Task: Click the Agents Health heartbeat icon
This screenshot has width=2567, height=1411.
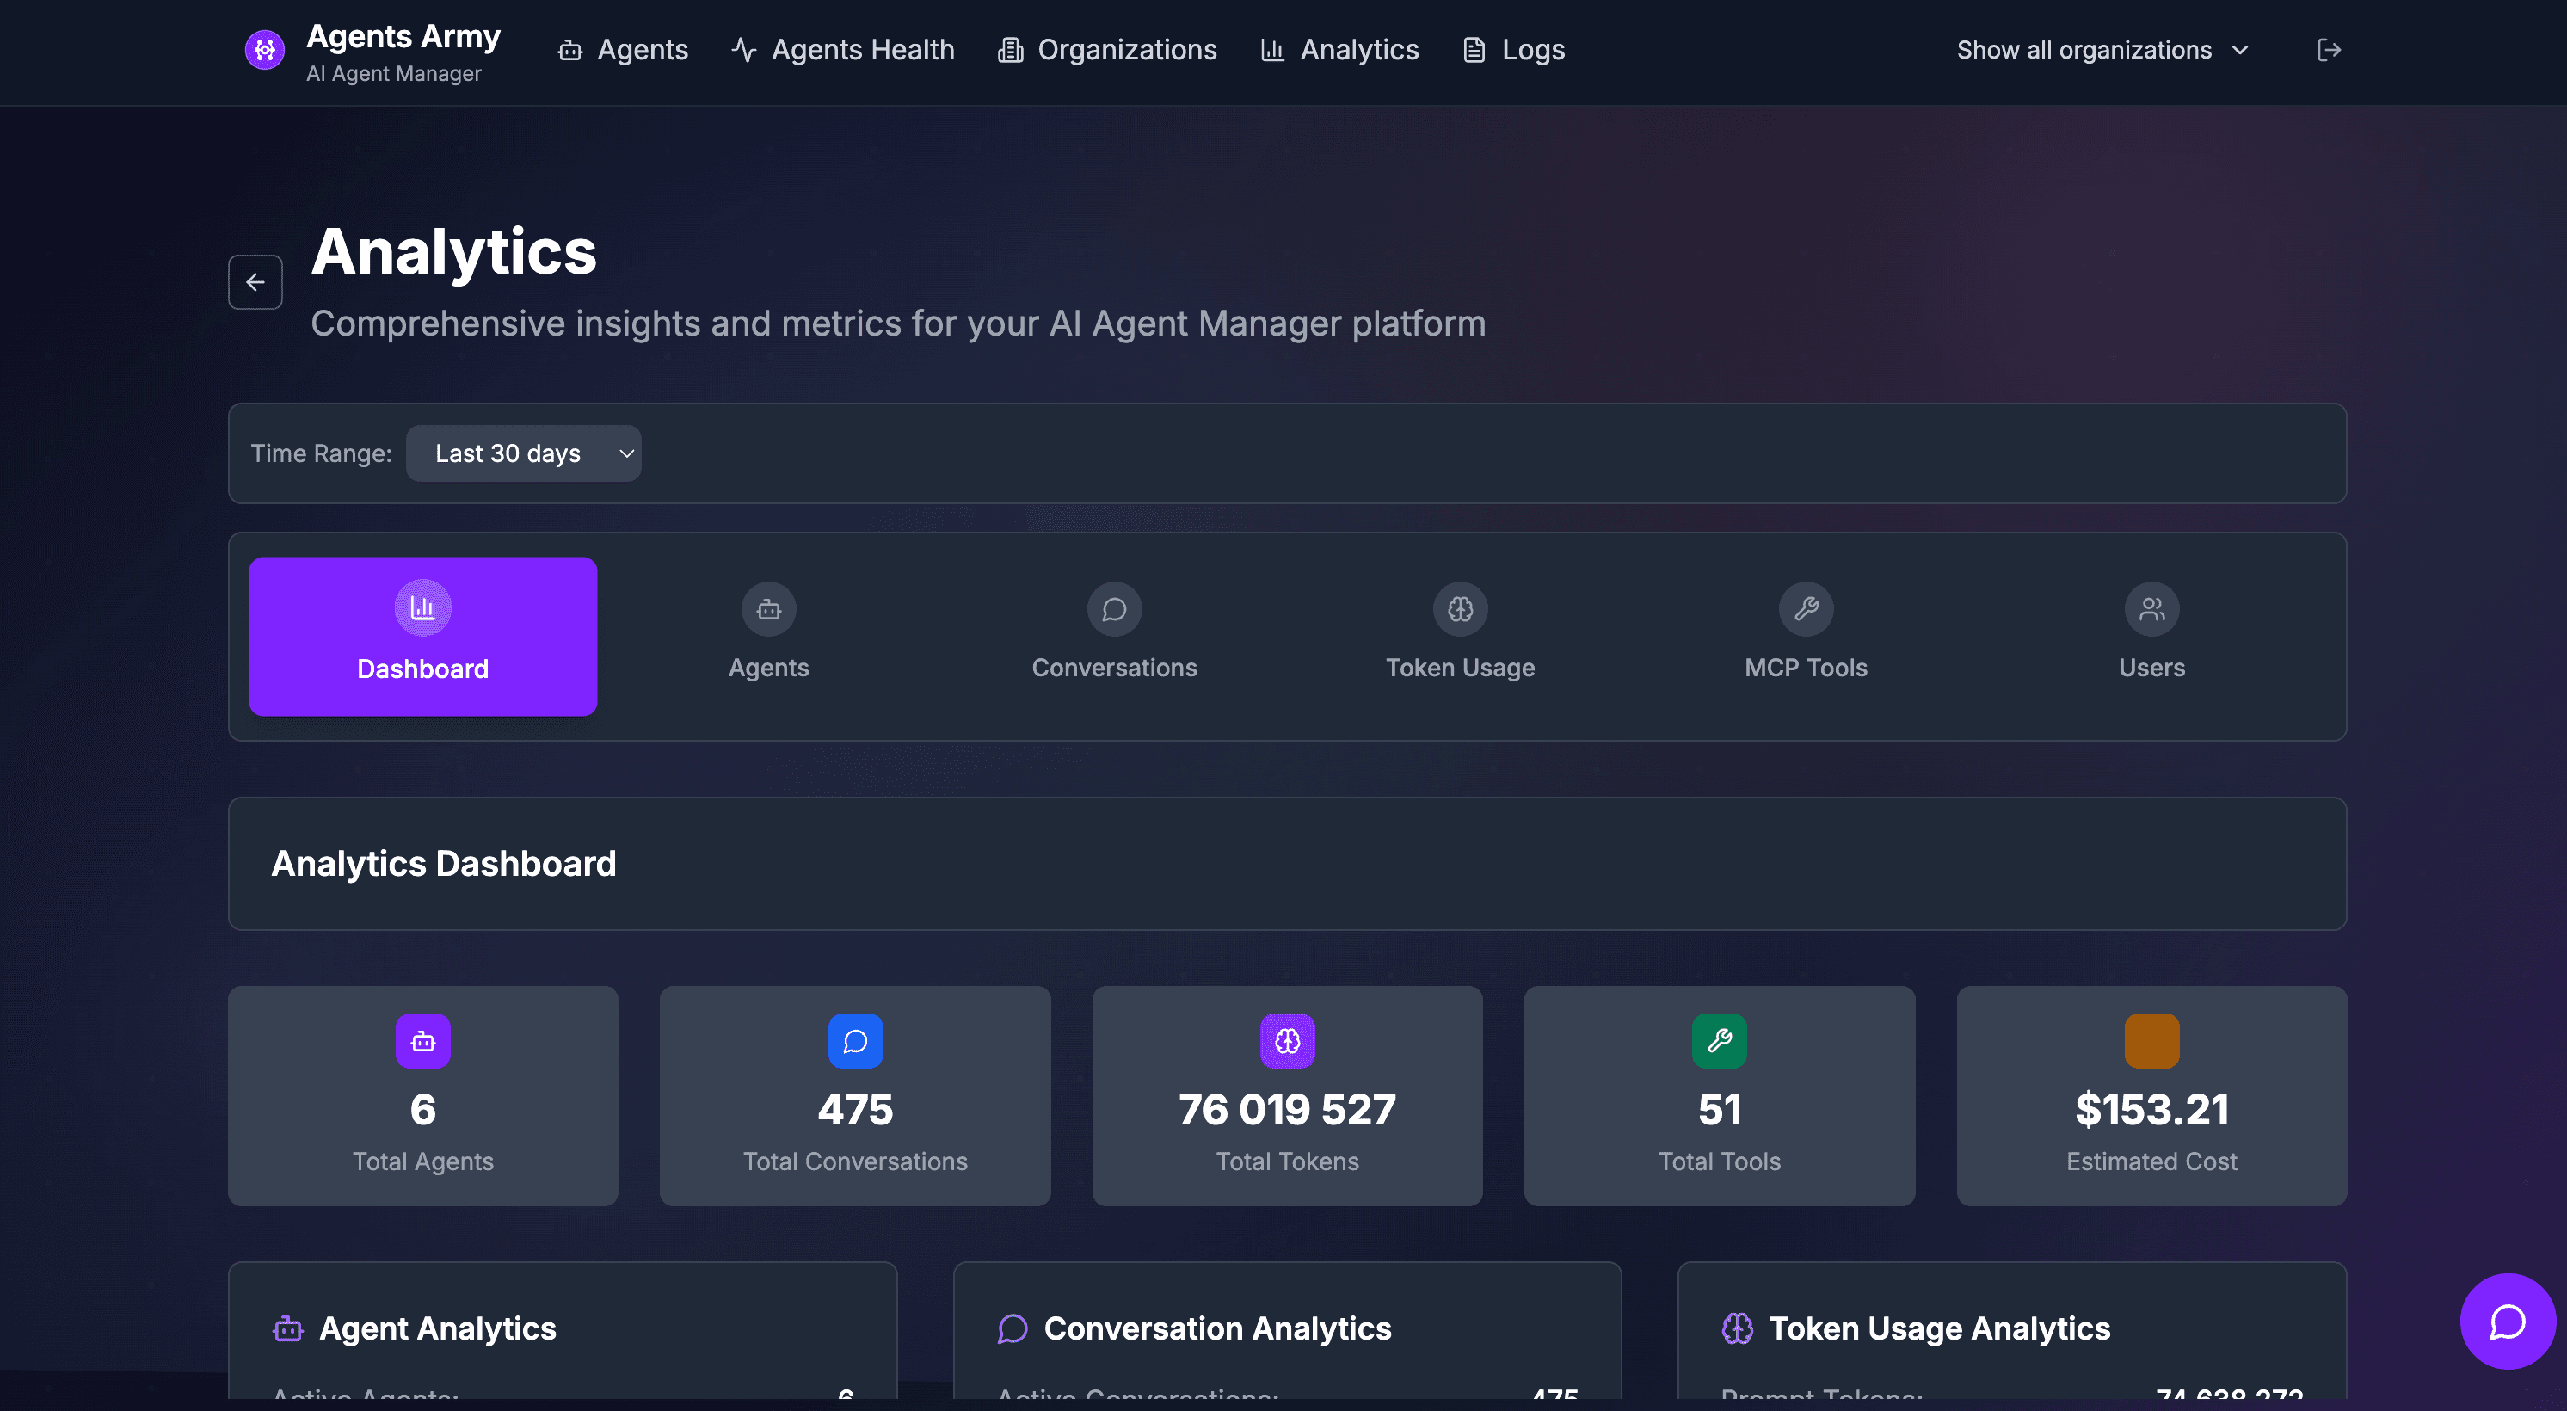Action: (743, 49)
